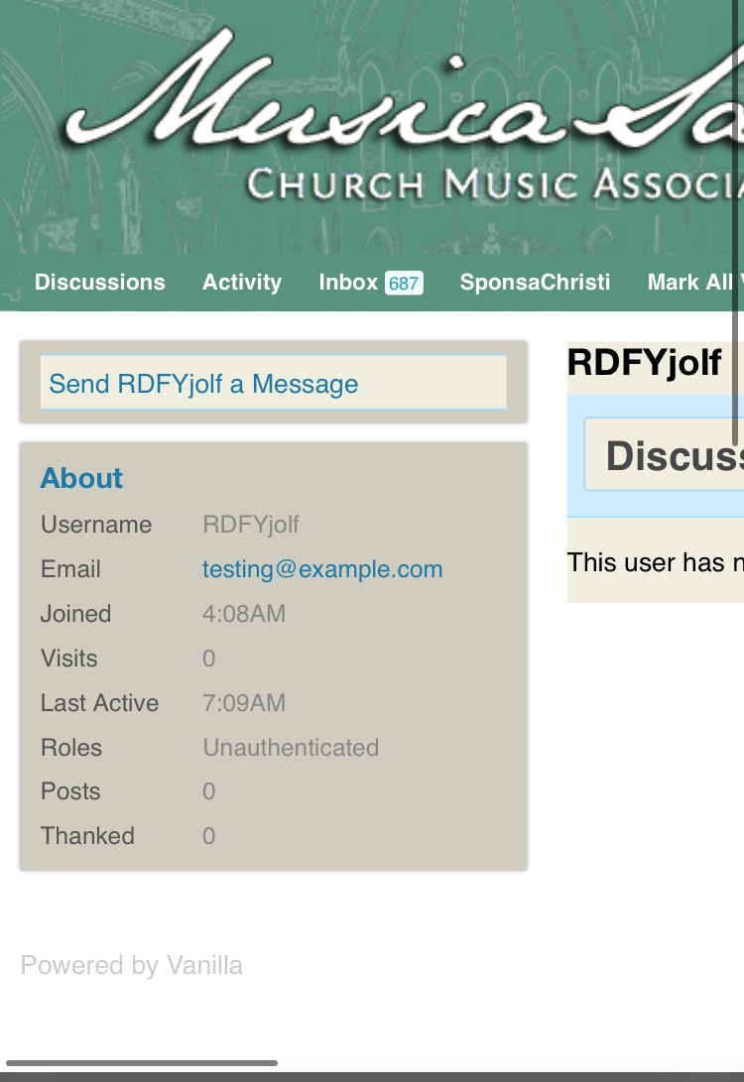
Task: Click the Unauthenticated role value
Action: [291, 748]
